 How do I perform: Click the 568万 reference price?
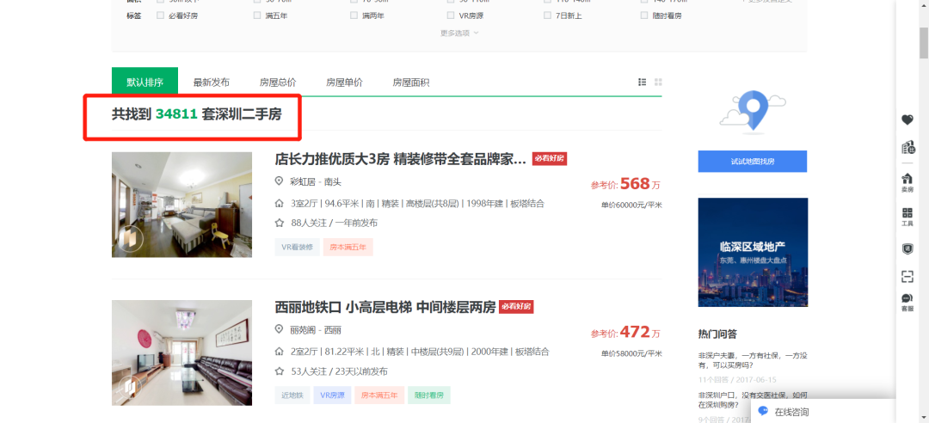625,184
